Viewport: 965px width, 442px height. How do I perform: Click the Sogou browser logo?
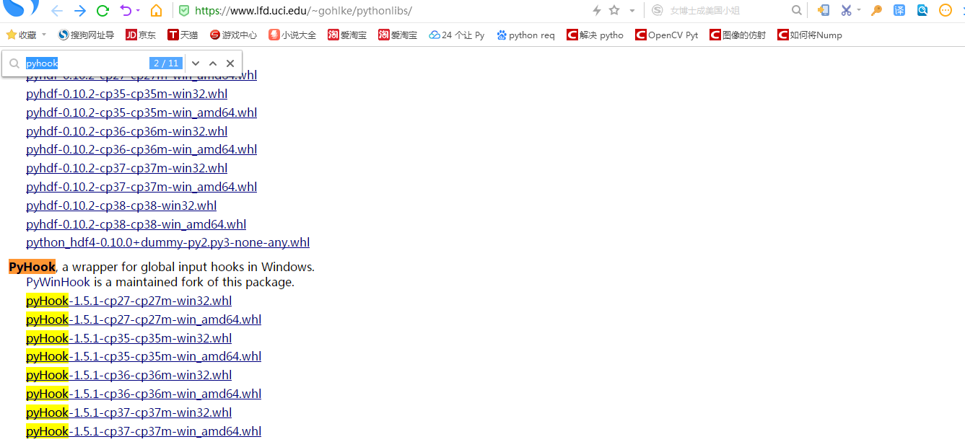tap(22, 8)
